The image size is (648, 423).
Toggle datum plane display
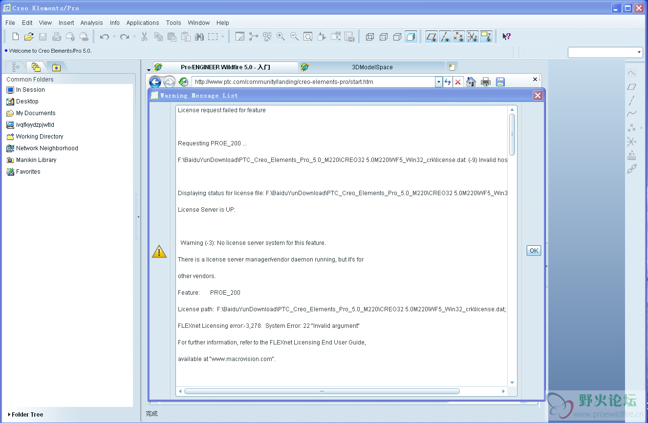coord(431,37)
